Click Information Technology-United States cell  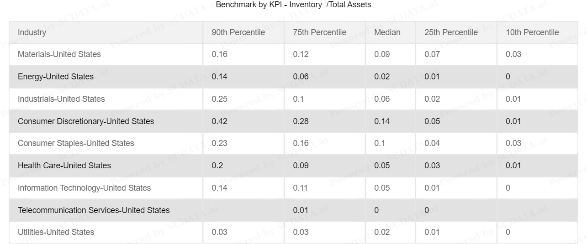(106, 188)
